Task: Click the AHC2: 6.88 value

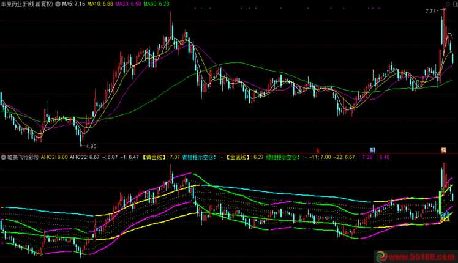Action: 54,157
